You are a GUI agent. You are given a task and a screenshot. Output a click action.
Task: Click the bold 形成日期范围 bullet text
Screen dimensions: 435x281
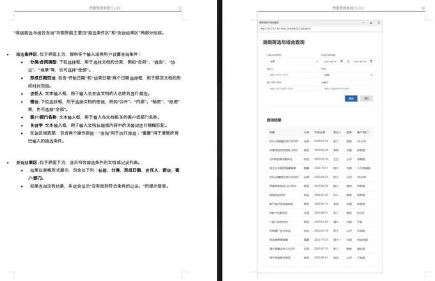43,78
